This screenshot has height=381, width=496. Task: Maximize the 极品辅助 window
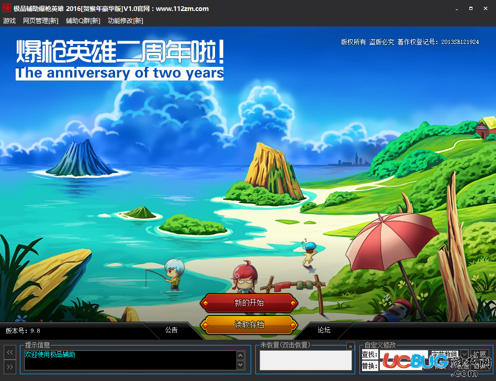pyautogui.click(x=471, y=9)
